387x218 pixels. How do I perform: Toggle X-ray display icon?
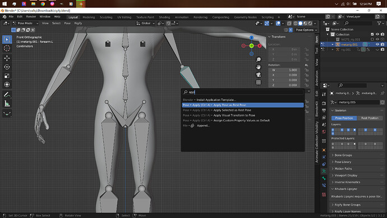click(x=289, y=23)
